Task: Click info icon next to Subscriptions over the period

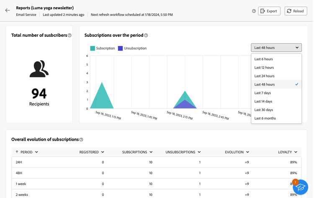Action: click(x=146, y=36)
